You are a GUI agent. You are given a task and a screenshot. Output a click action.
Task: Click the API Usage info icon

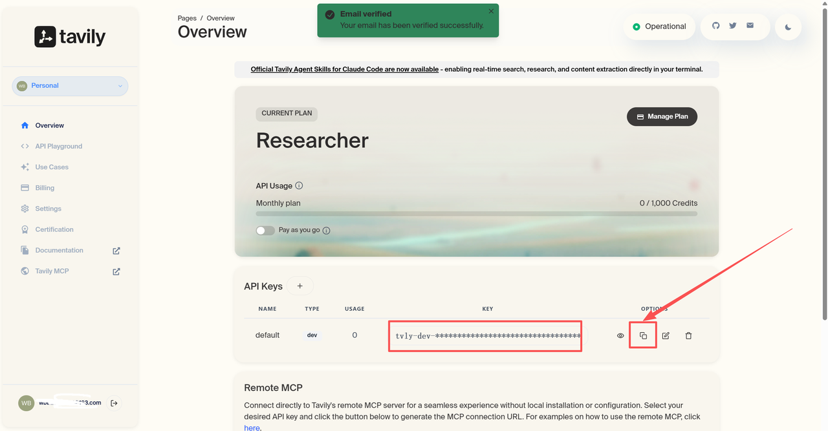click(299, 185)
